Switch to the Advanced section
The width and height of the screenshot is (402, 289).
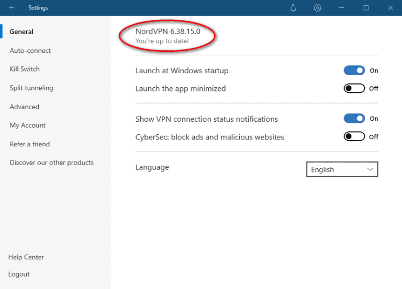point(25,107)
